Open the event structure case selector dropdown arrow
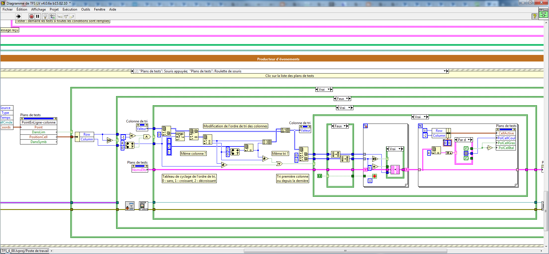Image resolution: width=549 pixels, height=254 pixels. [445, 71]
